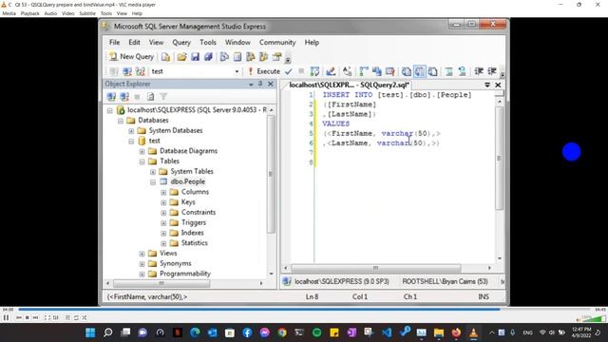Click Display Estimated Execution Plan icon
Image resolution: width=608 pixels, height=342 pixels.
[x=314, y=71]
